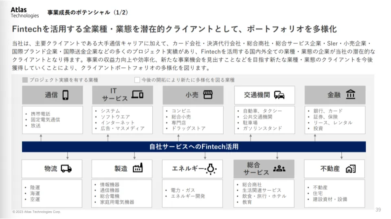Click the dark blue 自社サービスへのFintech活用 banner

(x=194, y=146)
